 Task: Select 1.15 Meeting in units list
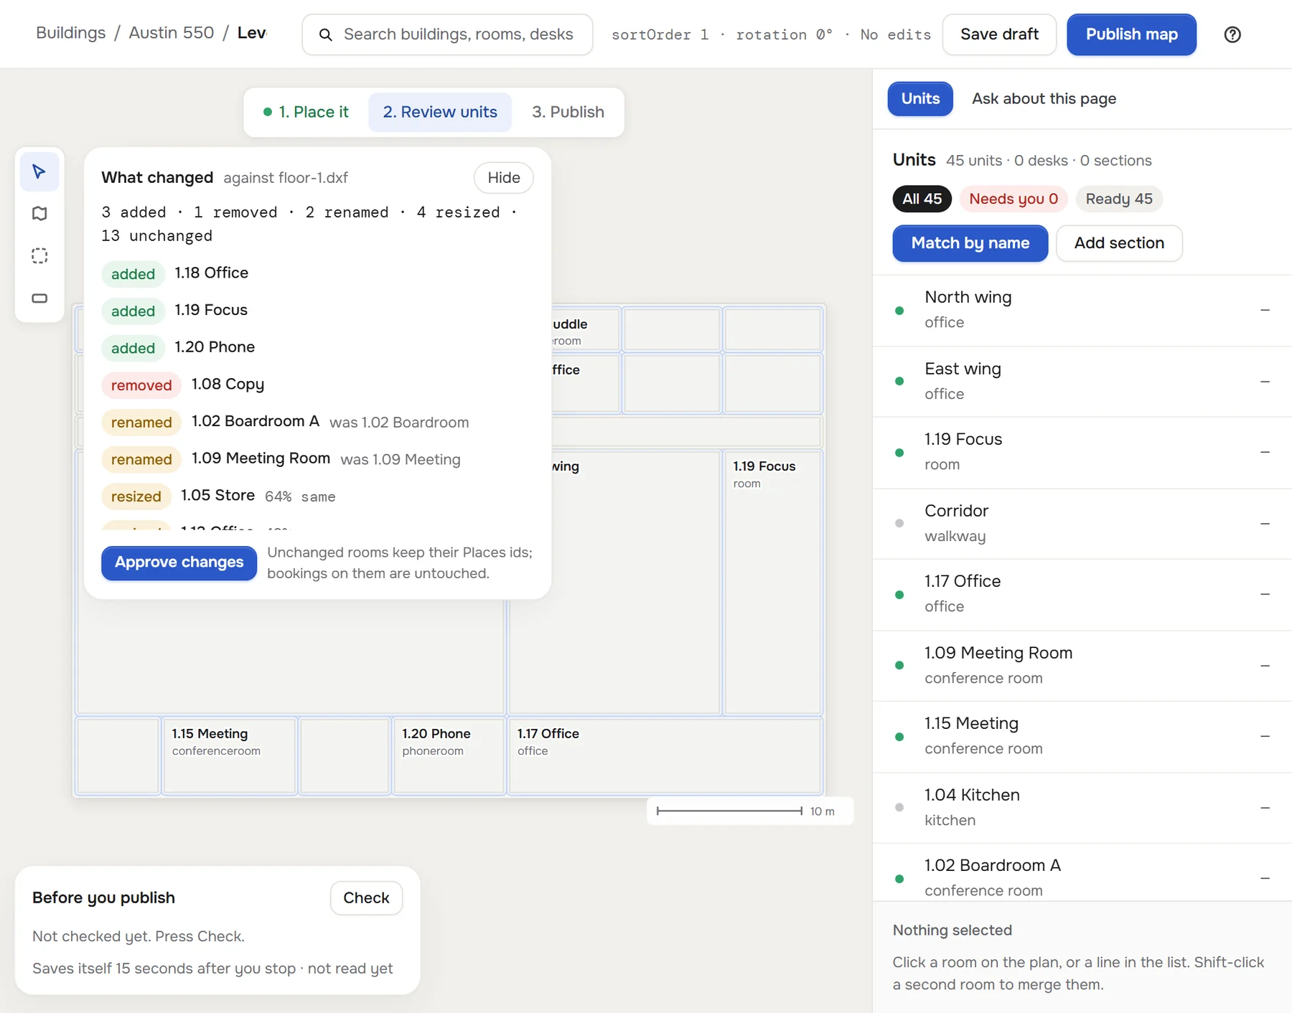point(1082,736)
